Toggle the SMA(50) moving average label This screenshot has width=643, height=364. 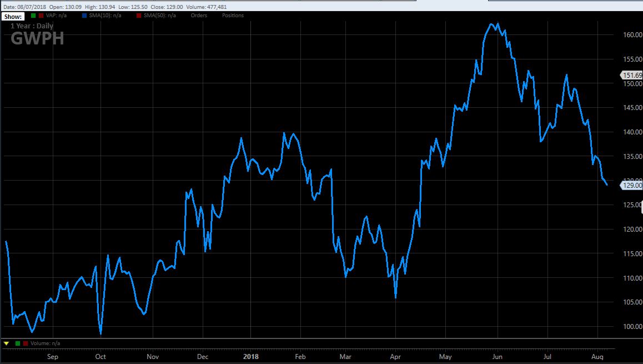tap(160, 16)
